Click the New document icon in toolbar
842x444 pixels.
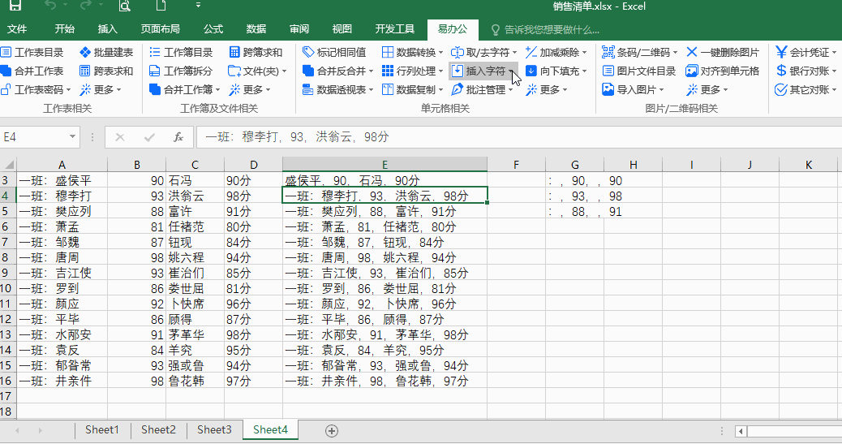coord(161,6)
